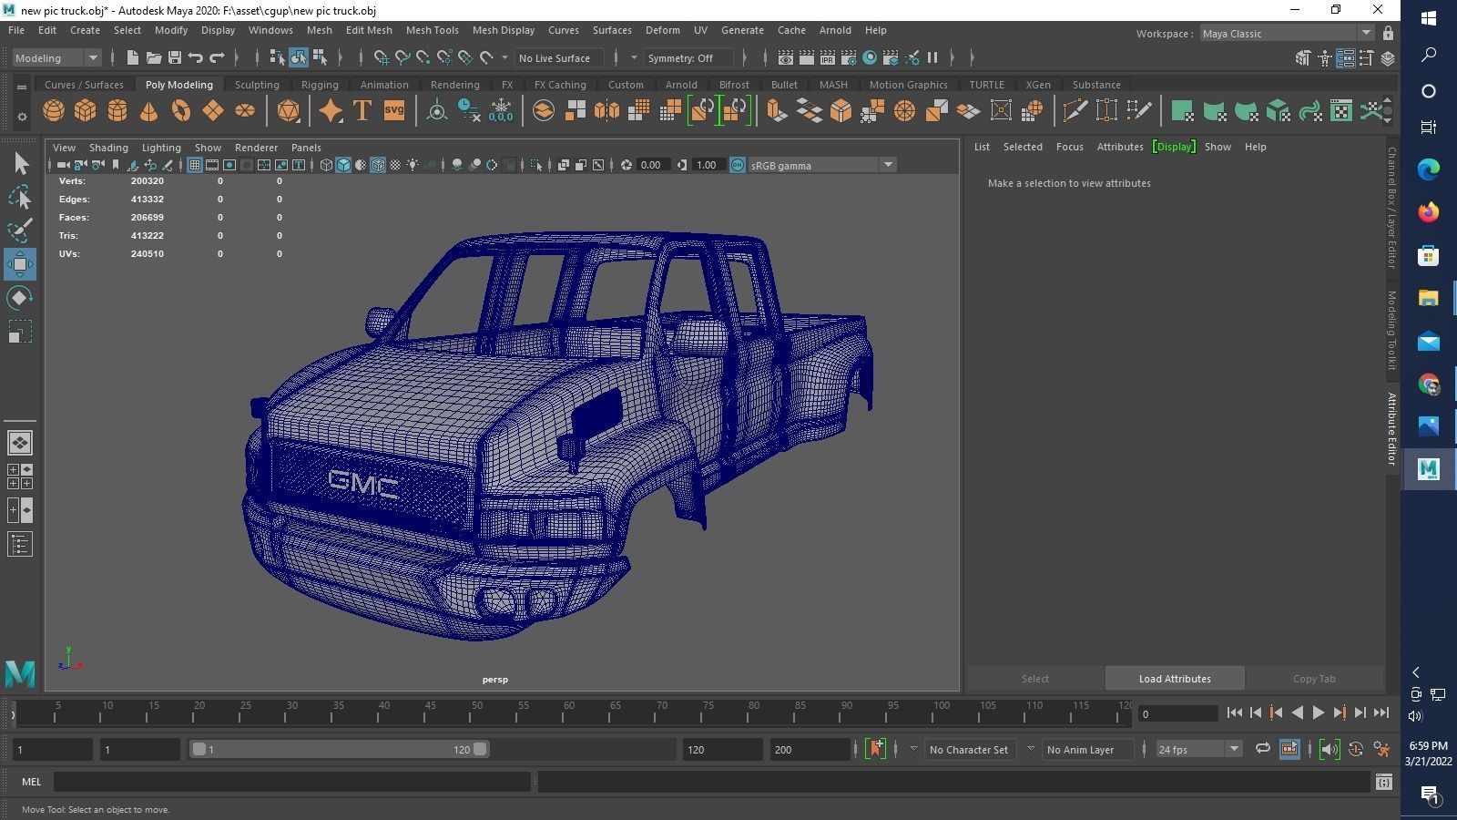
Task: Open the Symmetry Off dropdown
Action: (688, 57)
